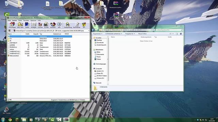Viewport: 218px width, 122px height.
Task: Click the Info toolbar icon in WinRAR
Action: (x=59, y=25)
